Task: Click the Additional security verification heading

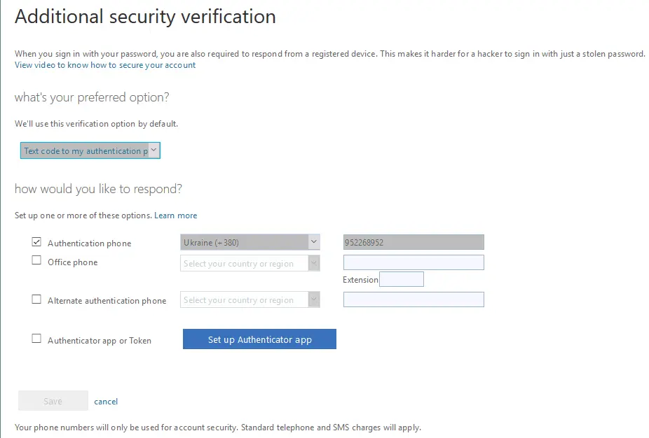Action: [145, 17]
